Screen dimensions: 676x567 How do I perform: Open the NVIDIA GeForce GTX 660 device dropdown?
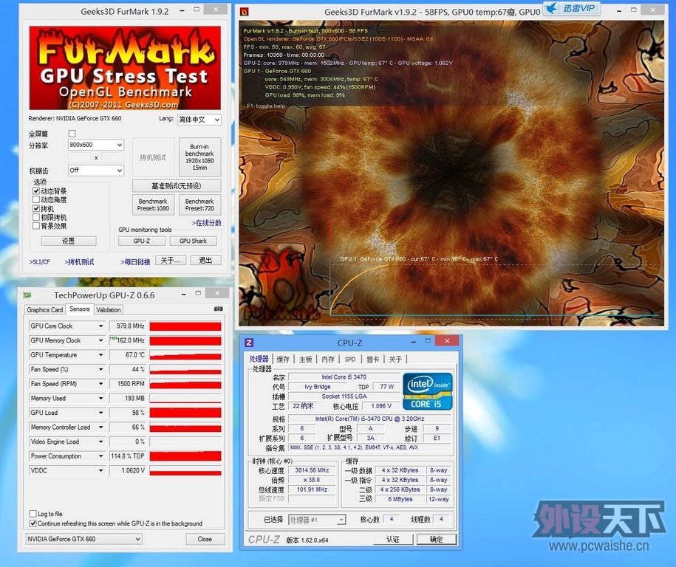(83, 539)
